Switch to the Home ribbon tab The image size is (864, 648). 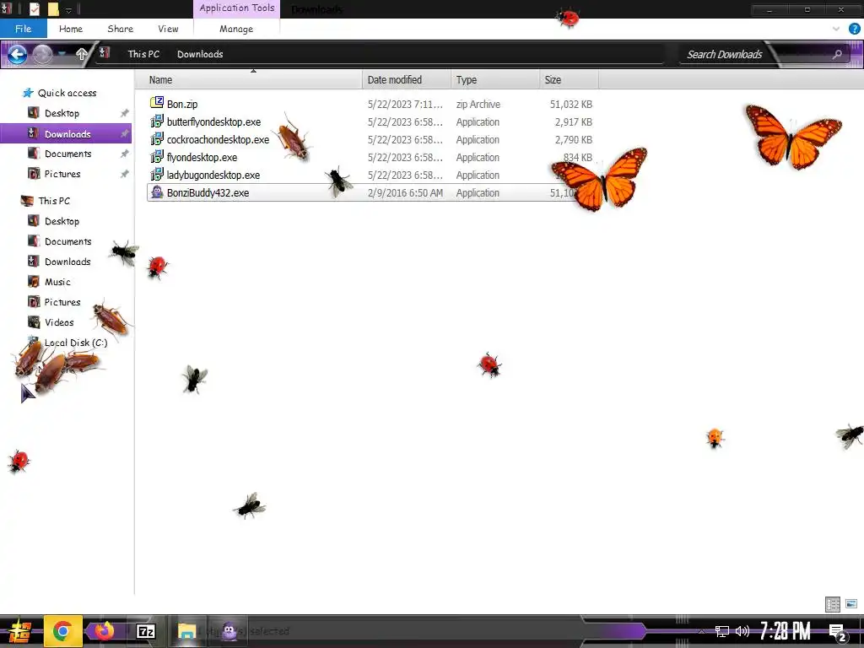(71, 29)
